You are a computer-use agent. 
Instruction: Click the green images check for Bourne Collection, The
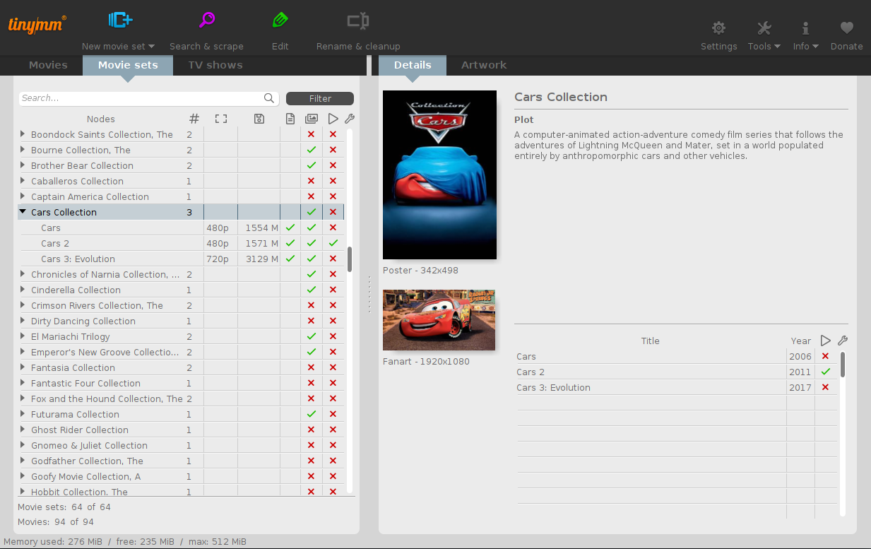coord(311,150)
